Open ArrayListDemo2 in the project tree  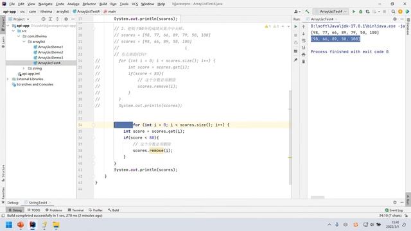[x=50, y=53]
